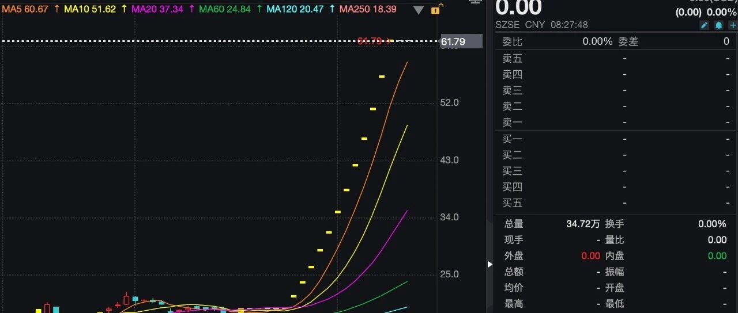Click the 61.79 price tag on axis

pyautogui.click(x=460, y=41)
